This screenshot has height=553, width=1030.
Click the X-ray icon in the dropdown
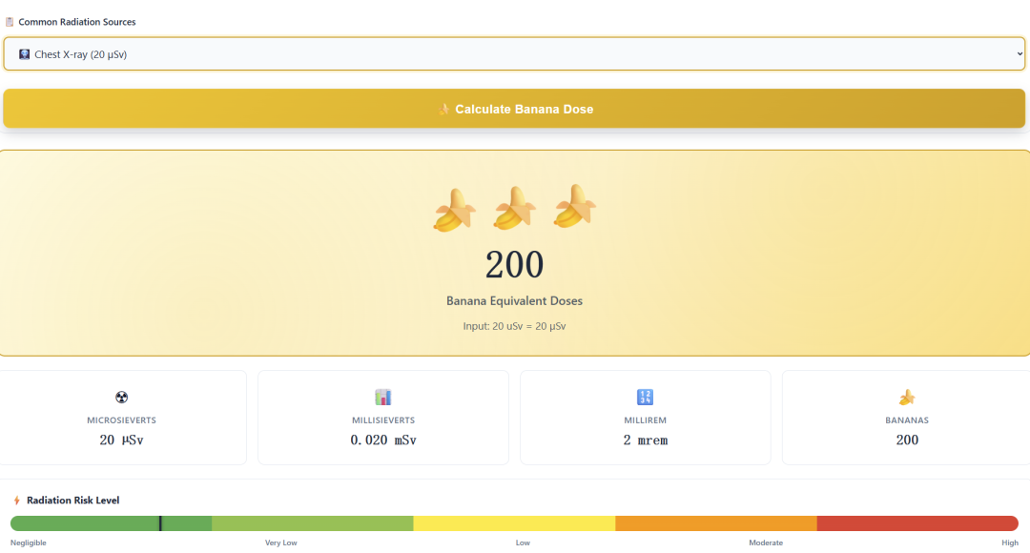tap(24, 54)
